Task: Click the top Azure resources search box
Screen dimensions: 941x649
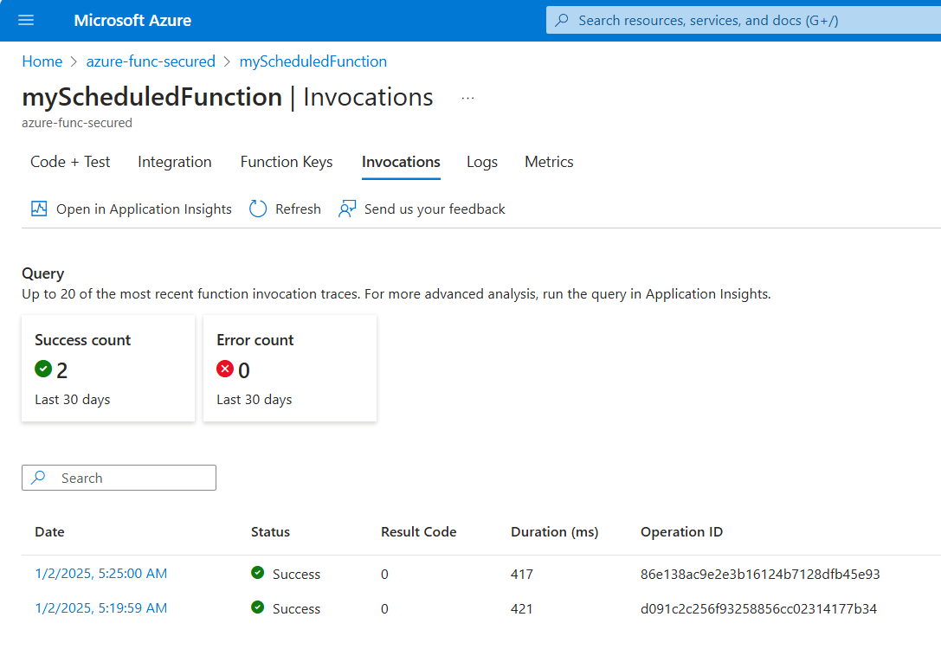Action: click(744, 20)
